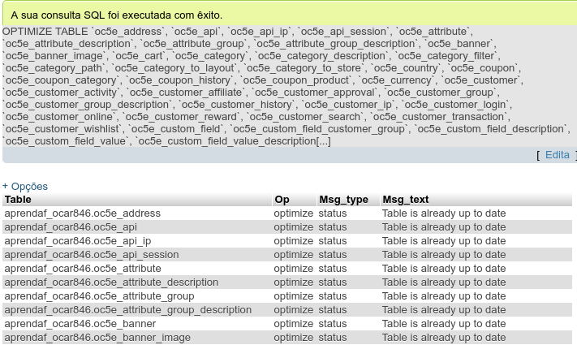577x345 pixels.
Task: Click Msg_text cell in the oc5e_address row
Action: point(444,213)
